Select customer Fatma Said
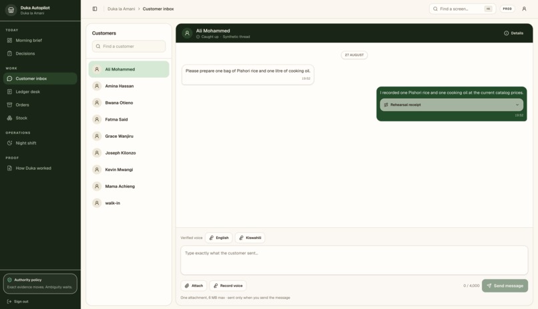 (x=129, y=119)
